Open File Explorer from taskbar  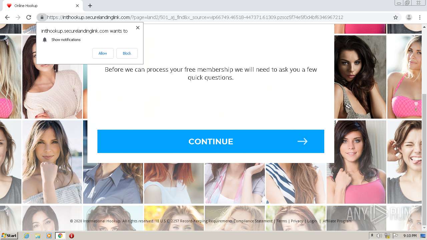[x=38, y=236]
